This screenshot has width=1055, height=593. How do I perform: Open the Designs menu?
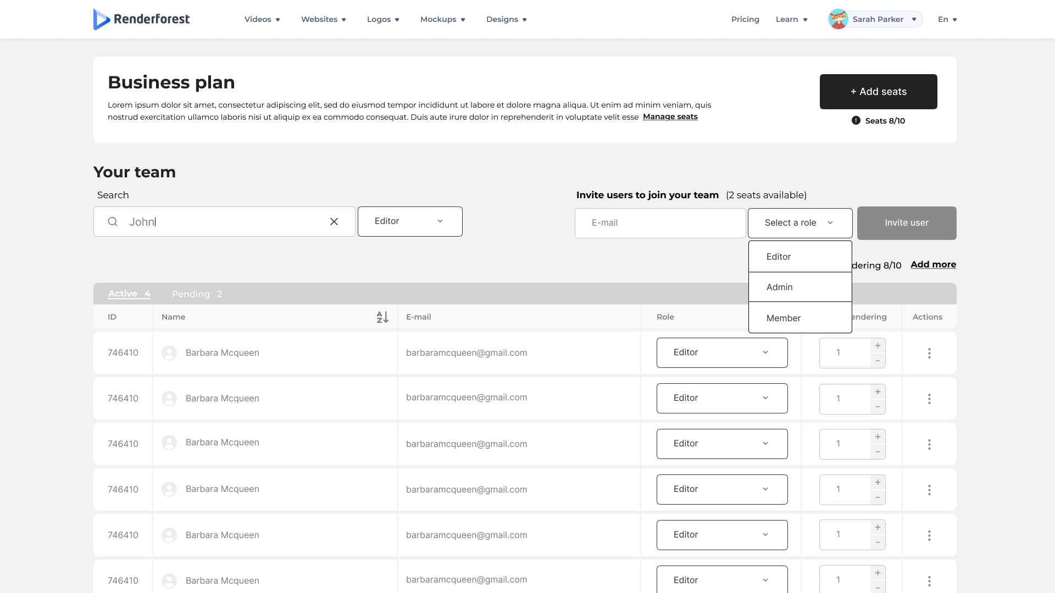click(x=506, y=19)
